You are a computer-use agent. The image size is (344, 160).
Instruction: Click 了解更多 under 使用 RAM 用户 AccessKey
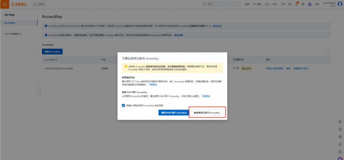tap(206, 96)
